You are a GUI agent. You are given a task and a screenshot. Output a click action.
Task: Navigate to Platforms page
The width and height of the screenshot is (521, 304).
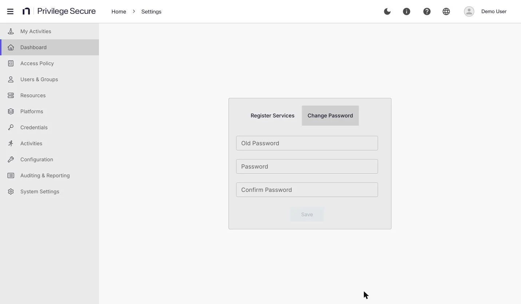pos(49,111)
